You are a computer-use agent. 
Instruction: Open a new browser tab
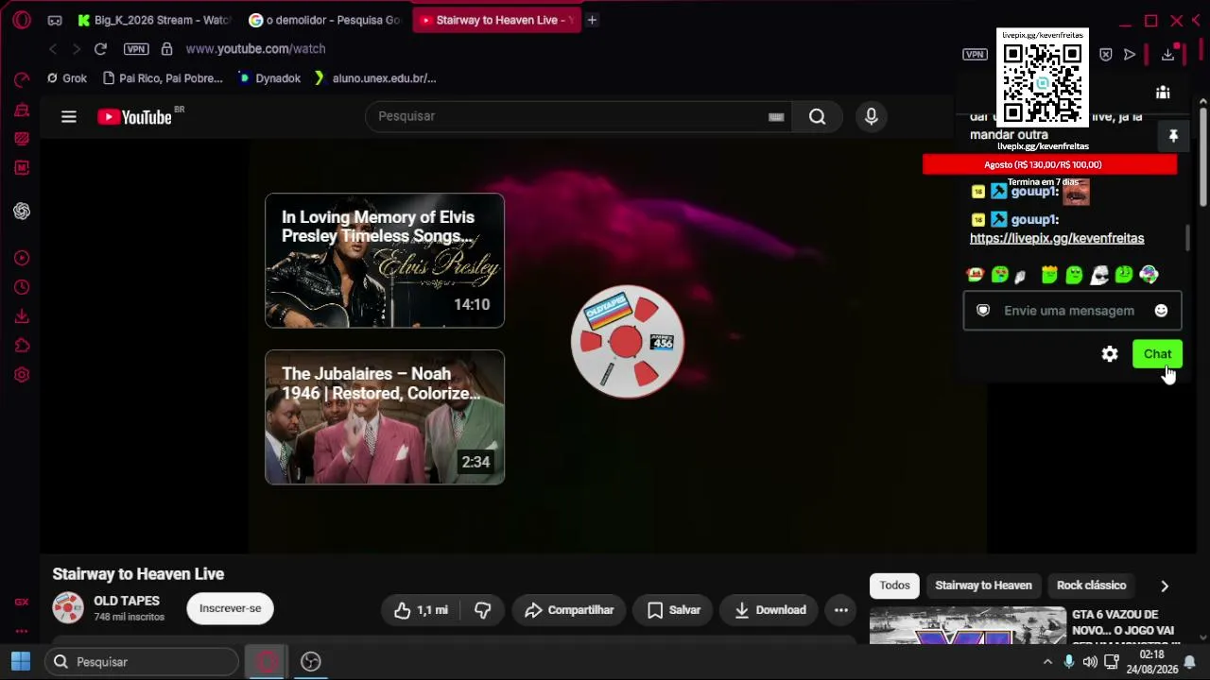point(592,20)
